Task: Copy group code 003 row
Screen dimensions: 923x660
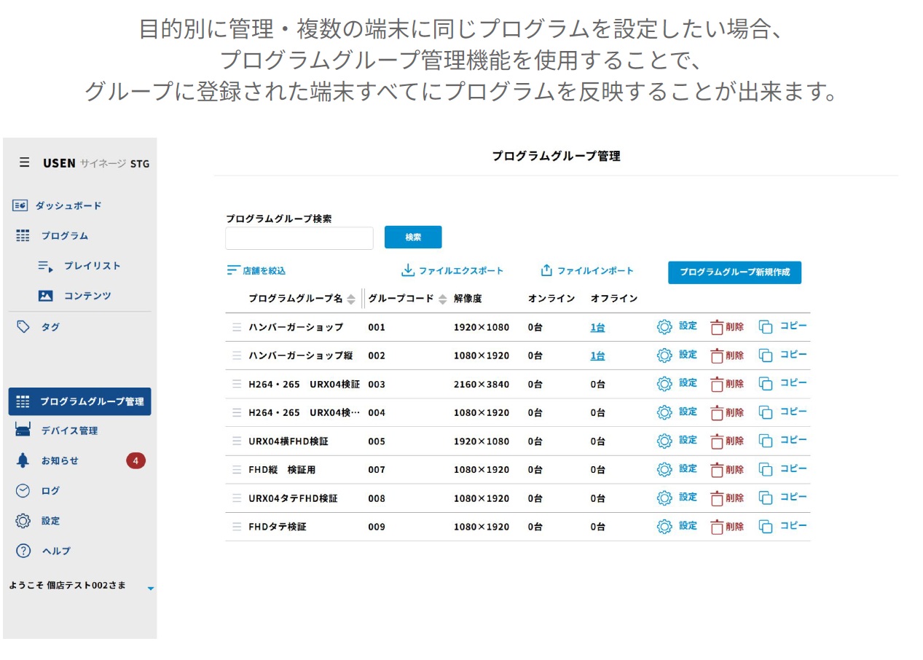Action: (x=783, y=383)
